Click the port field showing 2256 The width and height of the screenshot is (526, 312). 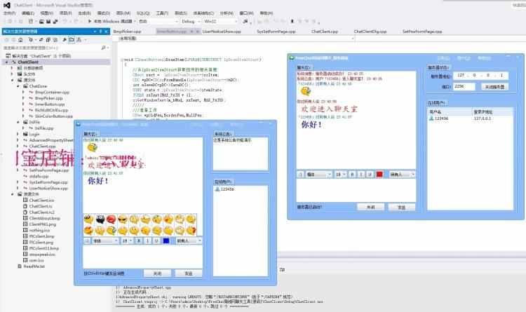click(x=464, y=86)
